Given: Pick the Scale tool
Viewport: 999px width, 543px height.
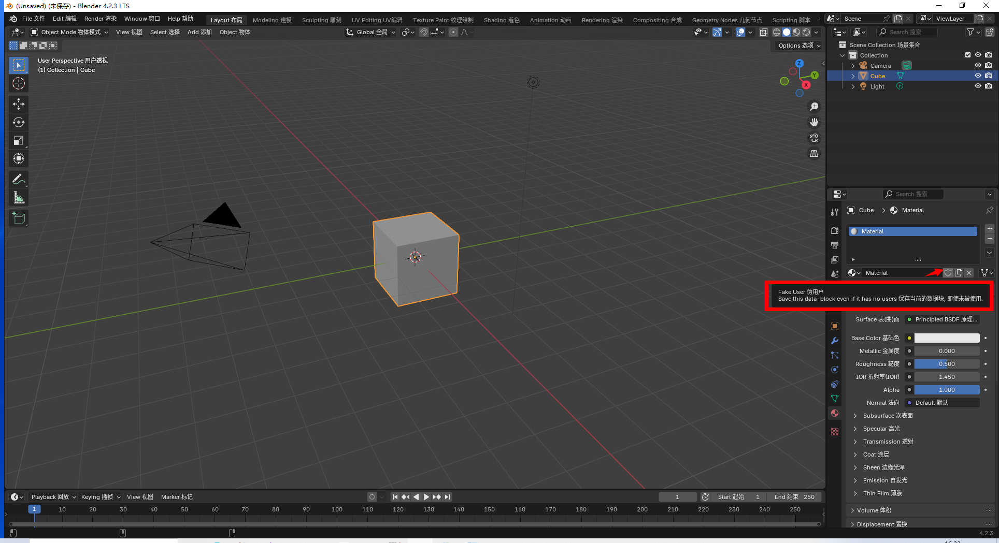Looking at the screenshot, I should [19, 140].
